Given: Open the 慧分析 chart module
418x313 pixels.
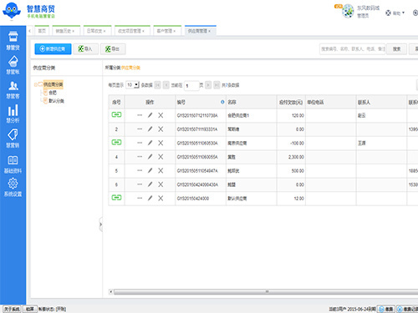Looking at the screenshot, I should tap(13, 114).
